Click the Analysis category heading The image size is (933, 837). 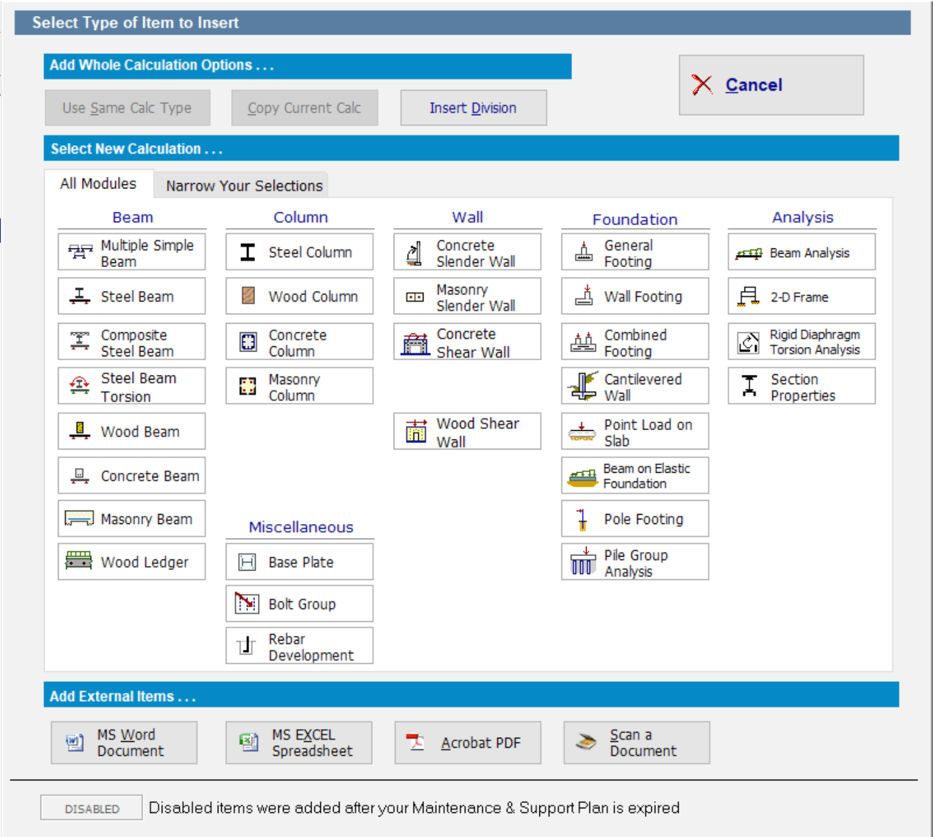(x=802, y=217)
